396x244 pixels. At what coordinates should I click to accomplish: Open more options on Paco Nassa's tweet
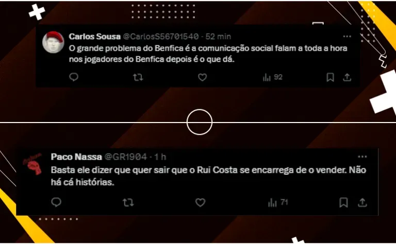[362, 157]
